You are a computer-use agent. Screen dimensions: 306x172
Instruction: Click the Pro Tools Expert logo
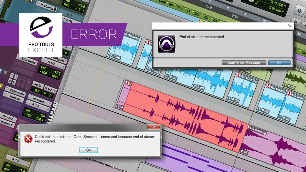pyautogui.click(x=41, y=35)
